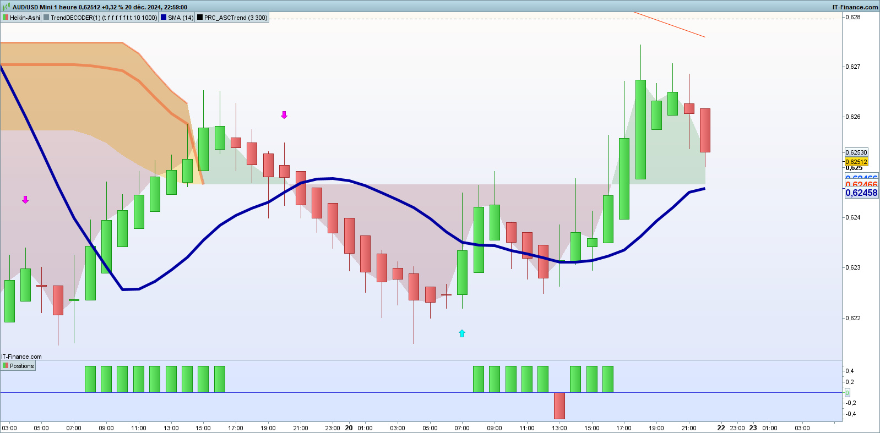Click the chart icon beside the AUD/USD Mini title

pyautogui.click(x=6, y=7)
